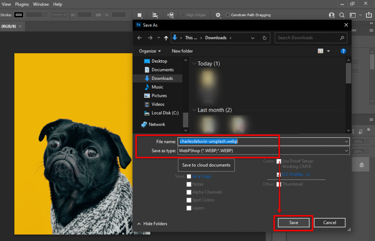Collapse the Today (1) group

194,63
